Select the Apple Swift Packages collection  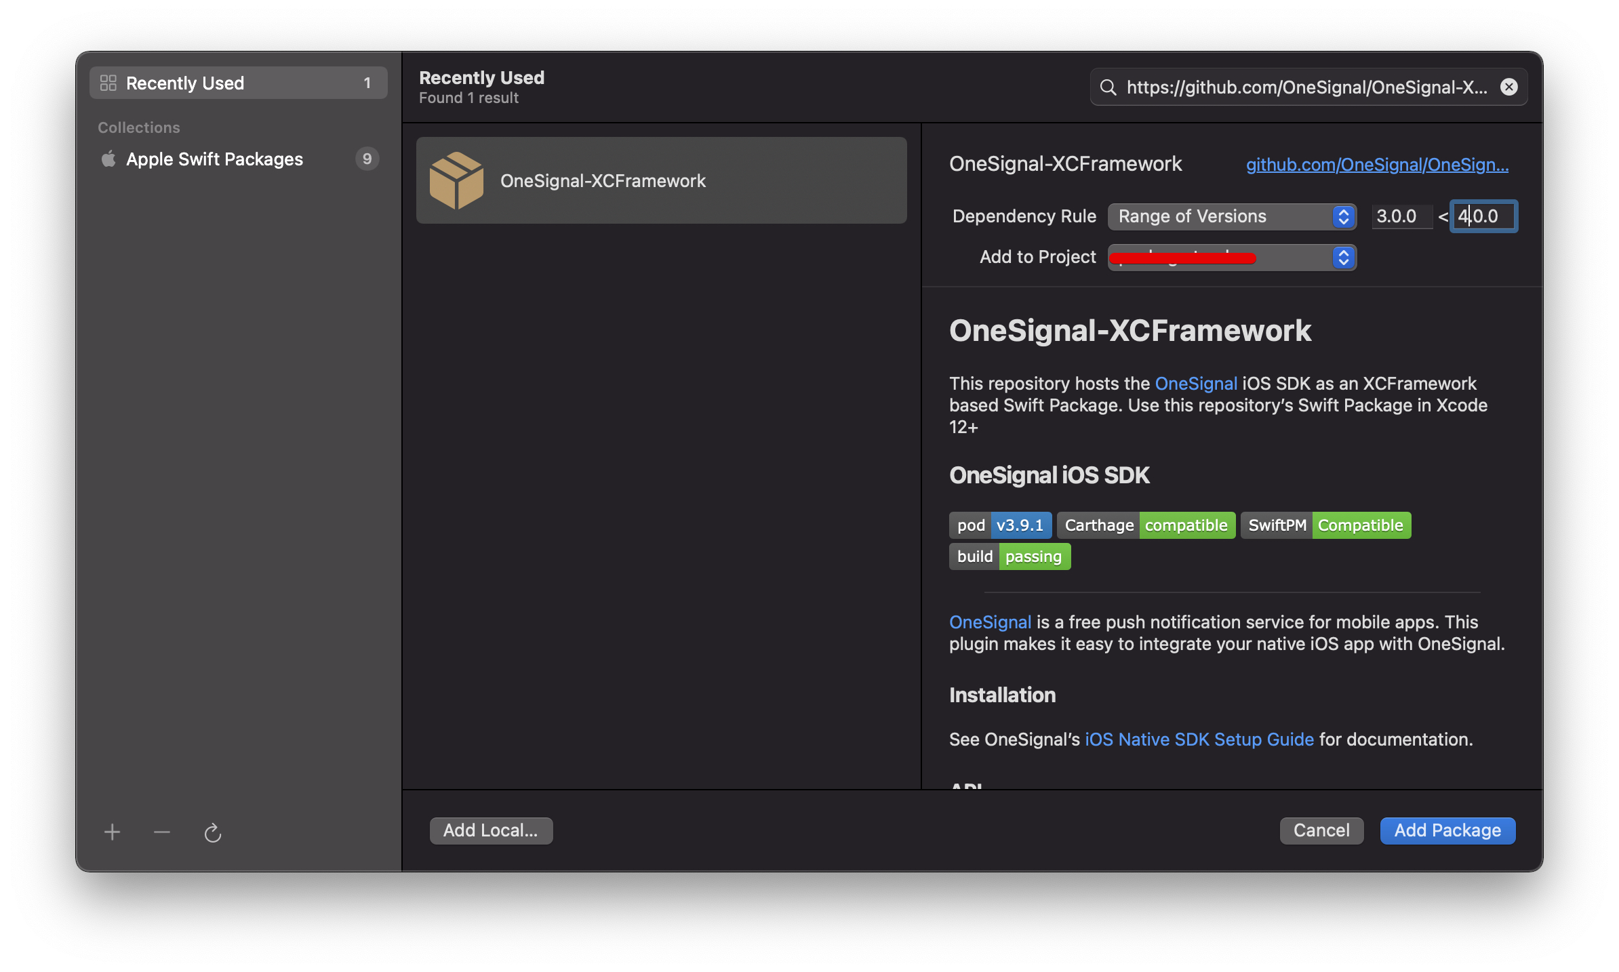click(x=214, y=159)
